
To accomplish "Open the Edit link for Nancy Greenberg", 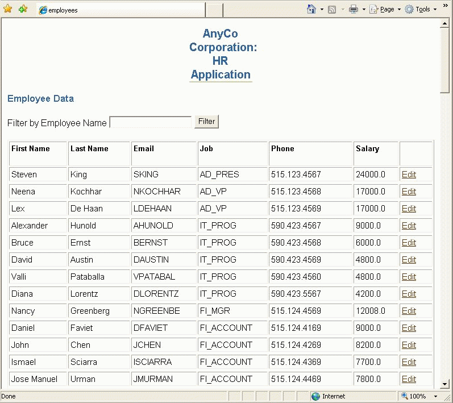I will pyautogui.click(x=409, y=311).
